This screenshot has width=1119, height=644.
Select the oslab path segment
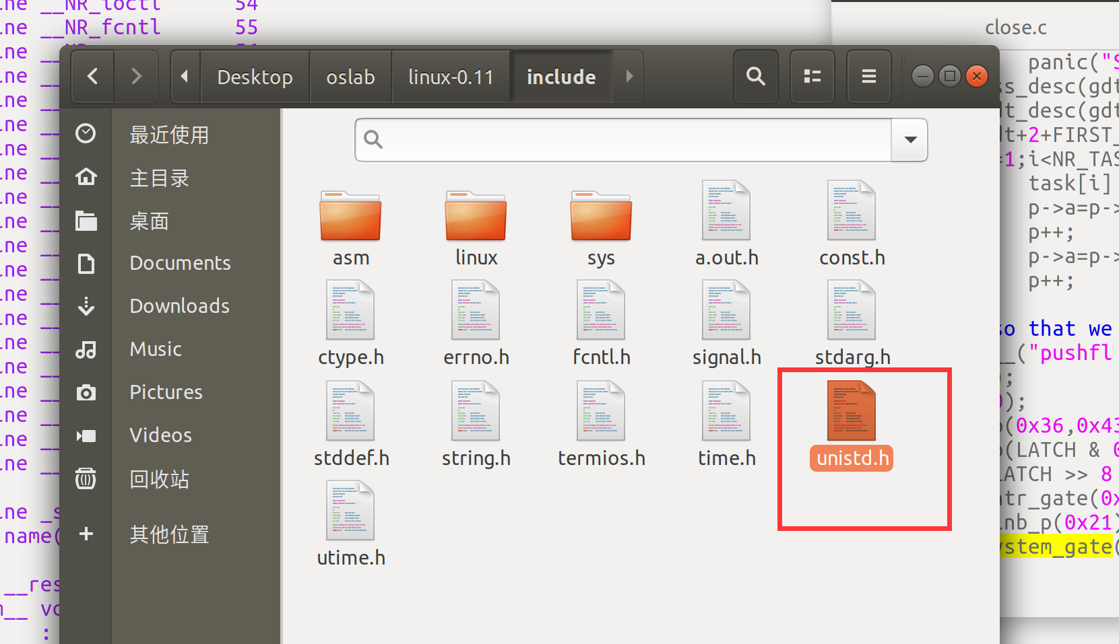coord(350,77)
